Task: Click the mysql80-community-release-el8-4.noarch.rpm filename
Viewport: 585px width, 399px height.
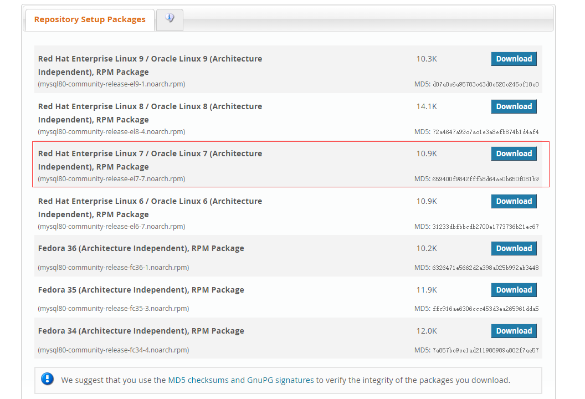Action: (111, 132)
